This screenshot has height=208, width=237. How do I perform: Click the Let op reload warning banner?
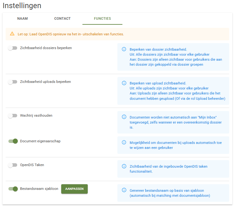click(x=117, y=34)
